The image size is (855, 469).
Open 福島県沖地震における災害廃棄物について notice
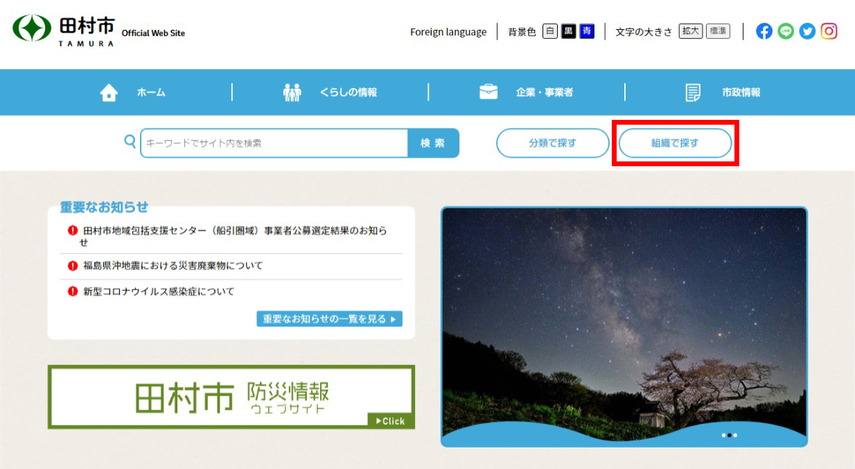click(173, 265)
